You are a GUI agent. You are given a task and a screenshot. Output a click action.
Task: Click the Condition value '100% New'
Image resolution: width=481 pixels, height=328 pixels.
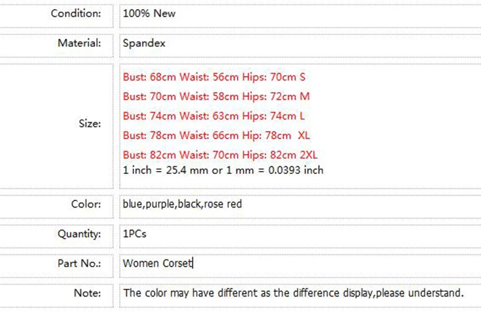click(149, 13)
